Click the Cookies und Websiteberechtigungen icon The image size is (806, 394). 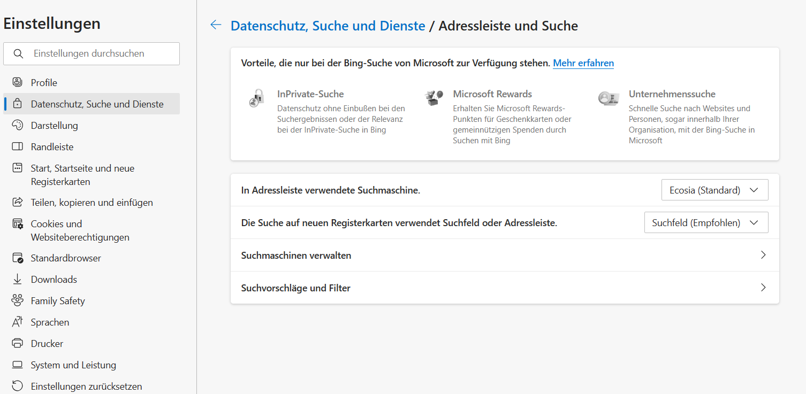[x=18, y=223]
